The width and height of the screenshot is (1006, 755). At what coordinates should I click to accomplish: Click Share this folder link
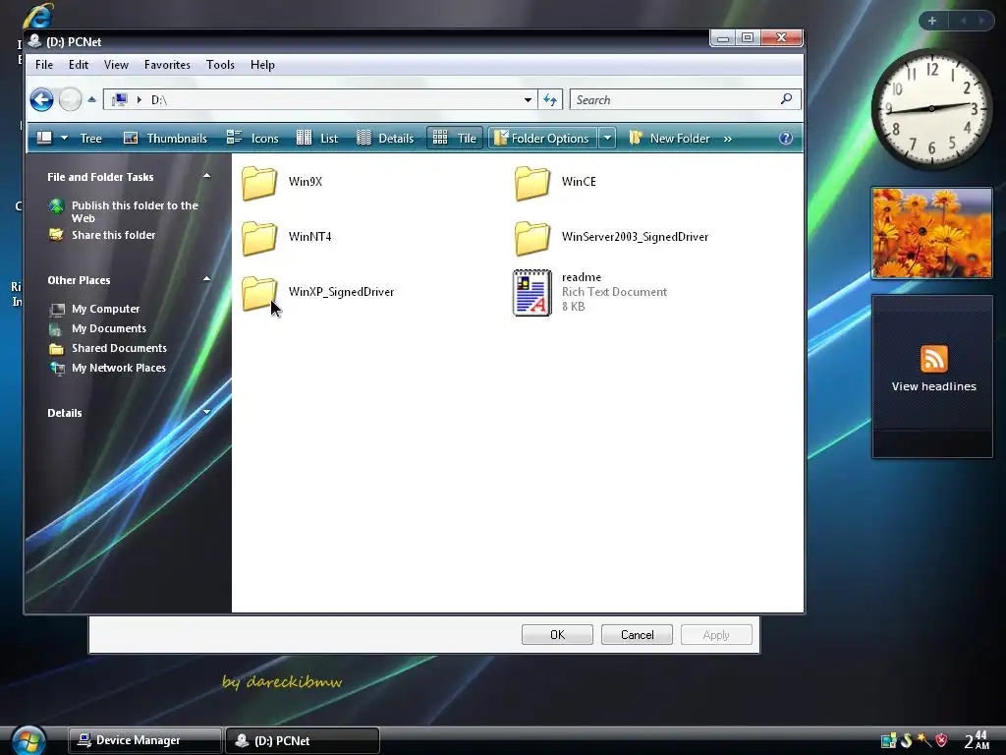114,235
